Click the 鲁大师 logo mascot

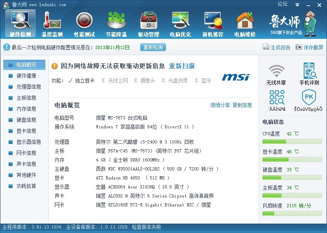point(310,24)
